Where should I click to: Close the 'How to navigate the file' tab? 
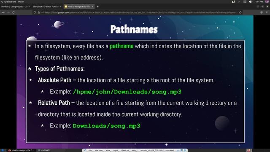click(x=92, y=7)
